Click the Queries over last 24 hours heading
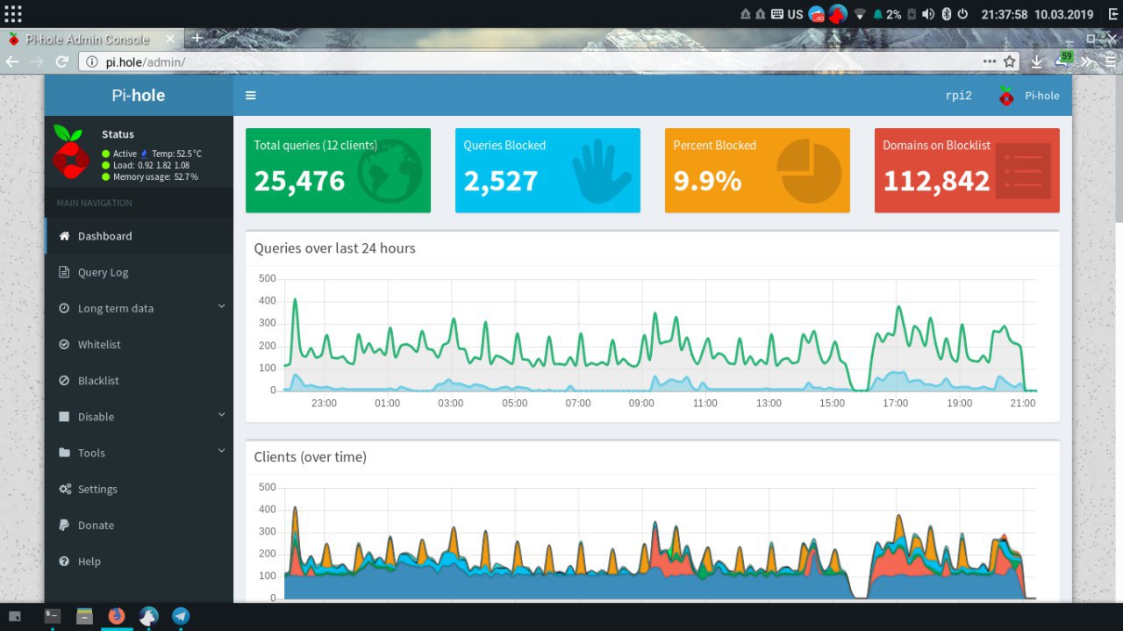Viewport: 1123px width, 631px height. coord(334,248)
